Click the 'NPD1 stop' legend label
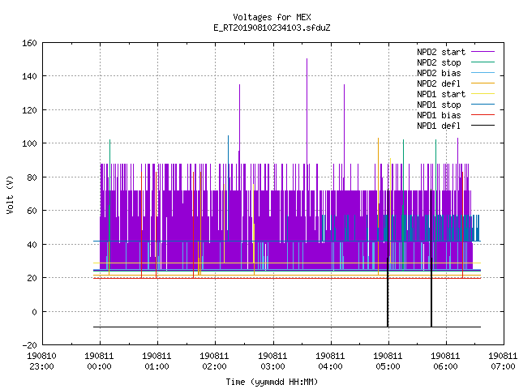519x389 pixels. (439, 105)
